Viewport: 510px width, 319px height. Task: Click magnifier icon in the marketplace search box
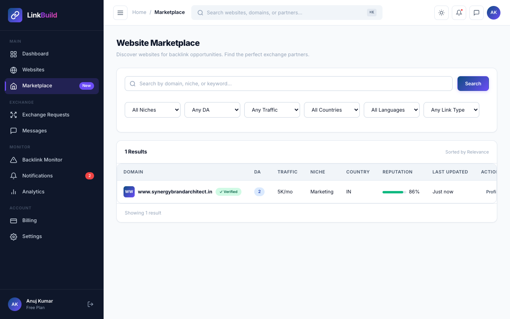[133, 84]
